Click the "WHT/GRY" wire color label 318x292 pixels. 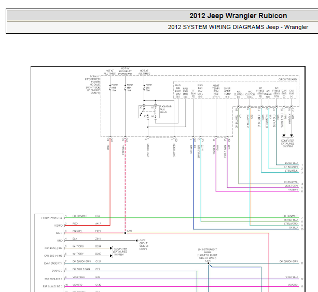tap(78, 254)
